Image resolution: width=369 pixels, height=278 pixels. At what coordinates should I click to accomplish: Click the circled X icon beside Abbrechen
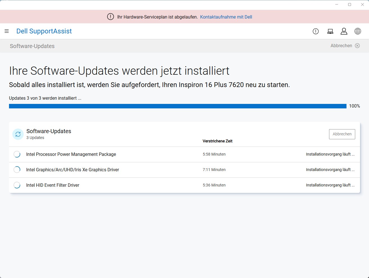[357, 45]
